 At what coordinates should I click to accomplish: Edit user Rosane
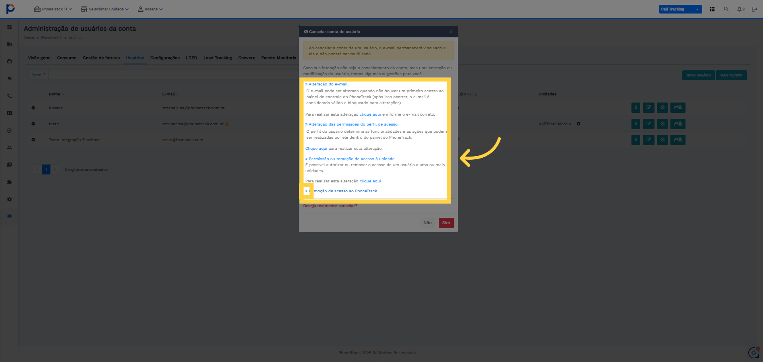[x=649, y=108]
